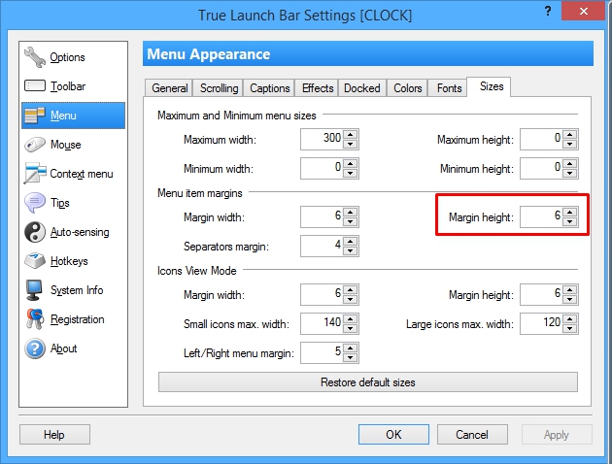Open the Captions tab

[x=270, y=88]
